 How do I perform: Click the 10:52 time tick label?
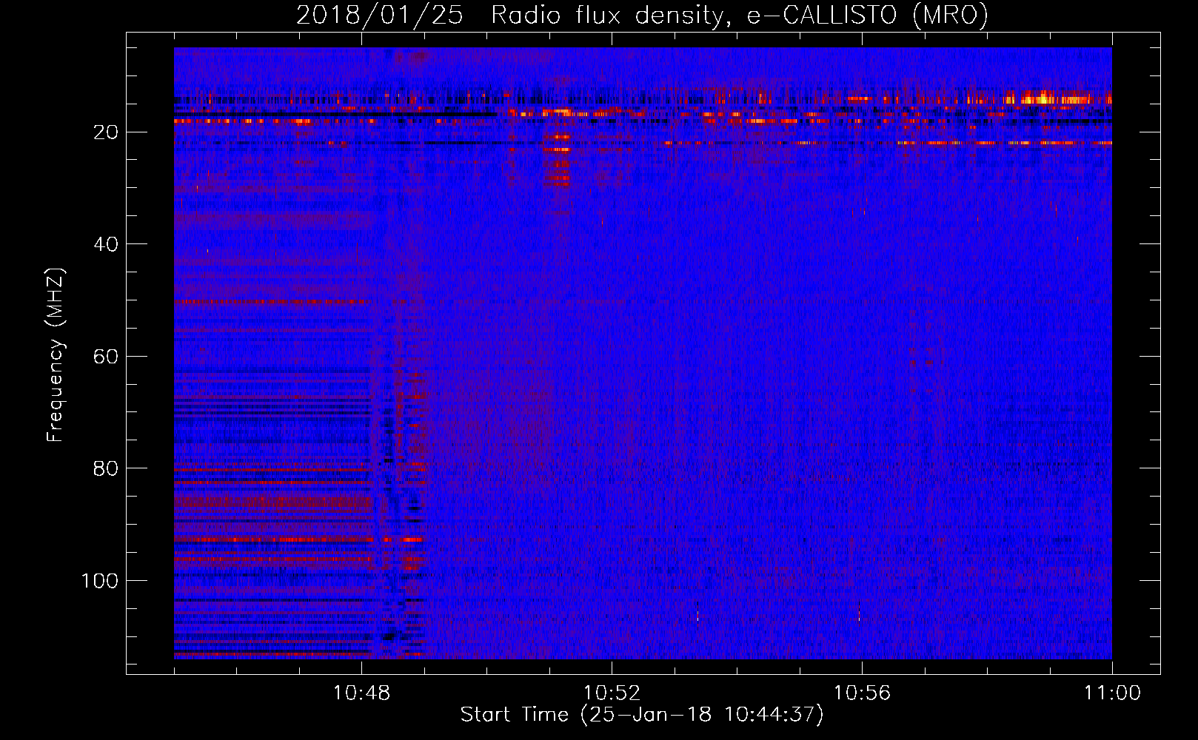[x=612, y=693]
